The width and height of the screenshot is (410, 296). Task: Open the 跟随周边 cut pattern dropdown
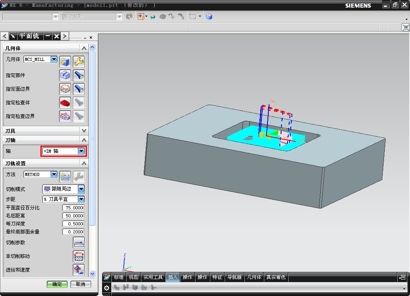click(x=81, y=189)
